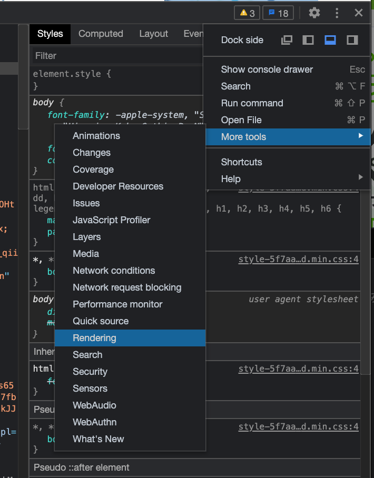The image size is (374, 478).
Task: Select Run command menu entry
Action: [252, 103]
